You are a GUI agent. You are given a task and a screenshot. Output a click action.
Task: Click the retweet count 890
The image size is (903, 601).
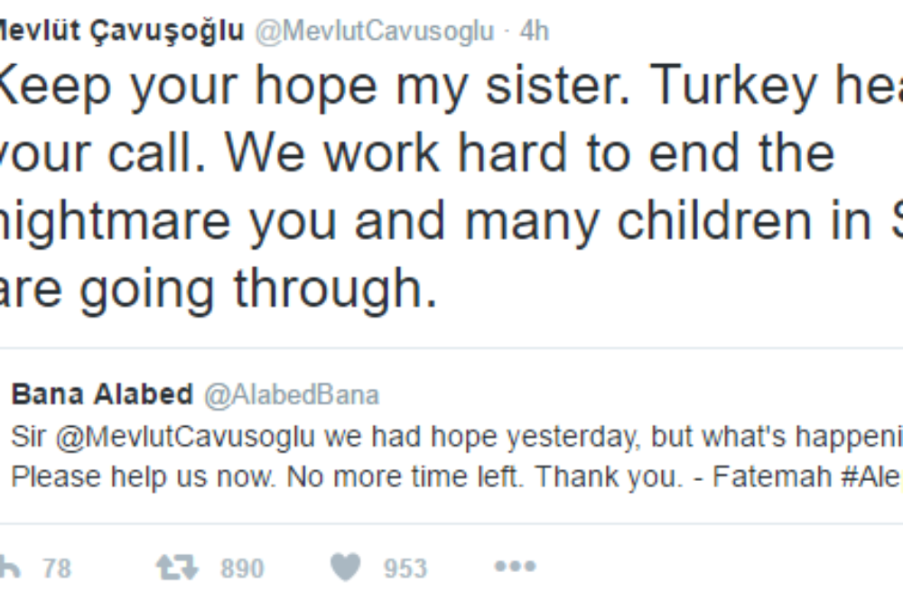pos(242,569)
